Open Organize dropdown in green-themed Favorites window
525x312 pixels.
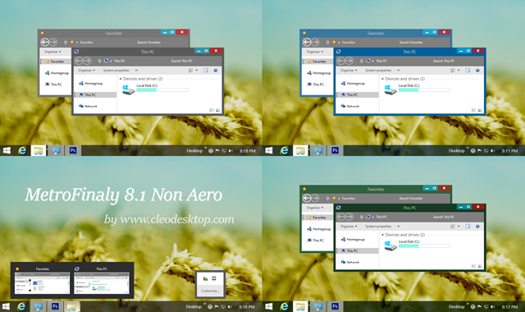tap(315, 208)
